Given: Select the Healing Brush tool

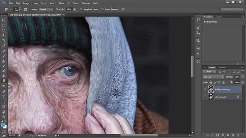Looking at the screenshot, I should click(4, 51).
